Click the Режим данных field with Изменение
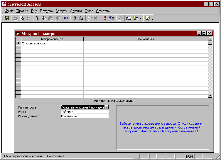221x160 pixels. [85, 116]
